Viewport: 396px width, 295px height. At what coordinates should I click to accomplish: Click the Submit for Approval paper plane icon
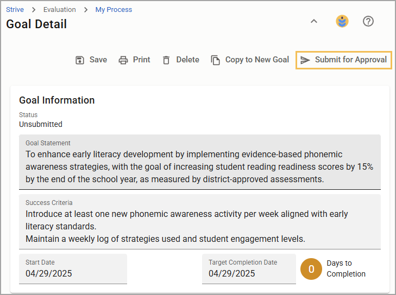(305, 60)
